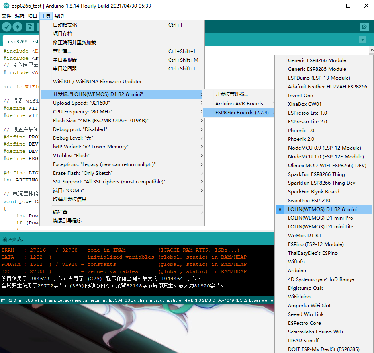Expand the ESP8266 Boards (2.7.4) submenu
This screenshot has width=374, height=353.
[x=239, y=113]
